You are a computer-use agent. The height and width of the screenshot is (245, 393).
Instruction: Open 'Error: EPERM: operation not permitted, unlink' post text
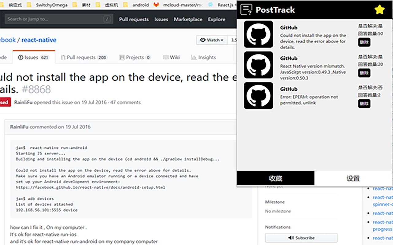click(309, 100)
